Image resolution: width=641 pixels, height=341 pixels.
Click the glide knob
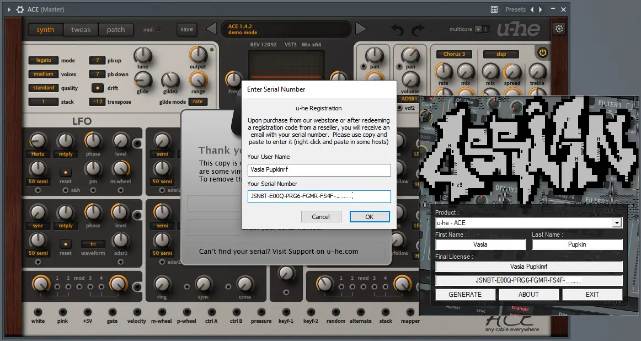point(143,80)
